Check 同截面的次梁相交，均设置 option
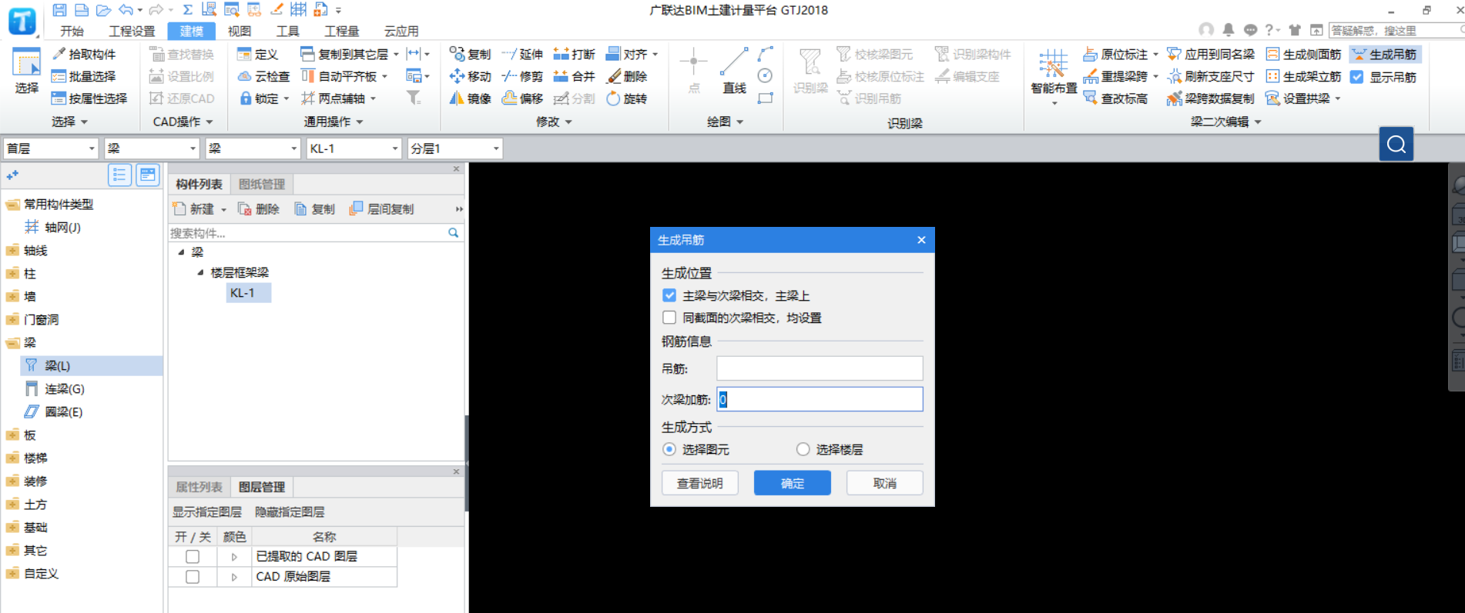The image size is (1465, 613). click(669, 318)
